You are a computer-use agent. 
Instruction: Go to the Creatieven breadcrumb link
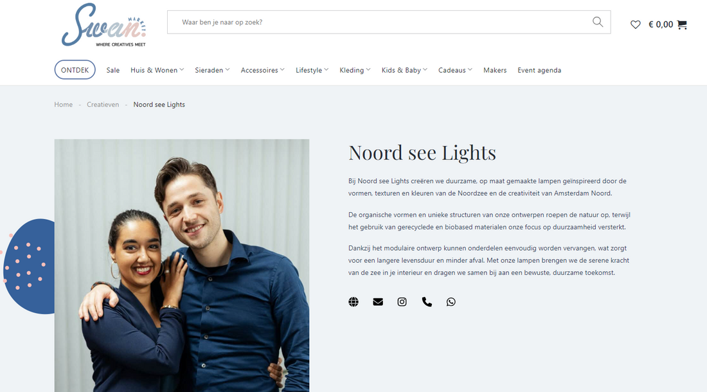pyautogui.click(x=103, y=105)
